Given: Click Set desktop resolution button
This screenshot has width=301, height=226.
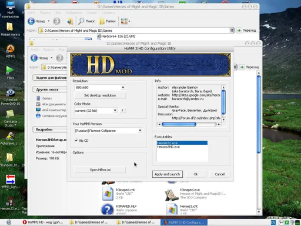Looking at the screenshot, I should click(100, 95).
